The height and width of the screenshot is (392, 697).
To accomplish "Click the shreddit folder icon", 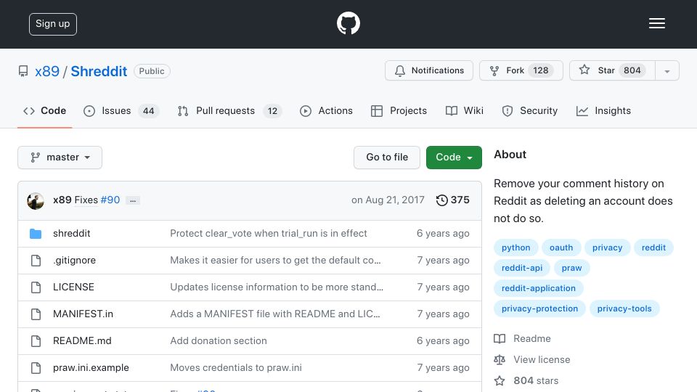I will point(36,233).
